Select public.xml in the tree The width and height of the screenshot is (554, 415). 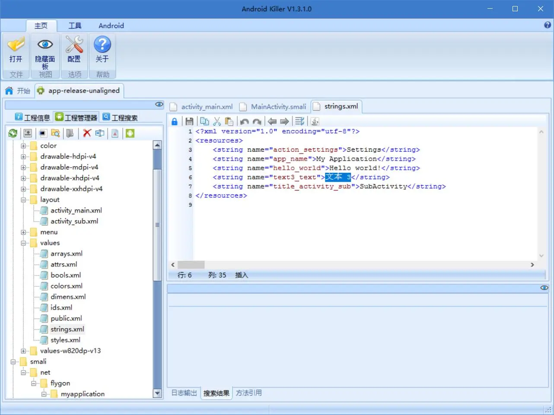(x=66, y=319)
